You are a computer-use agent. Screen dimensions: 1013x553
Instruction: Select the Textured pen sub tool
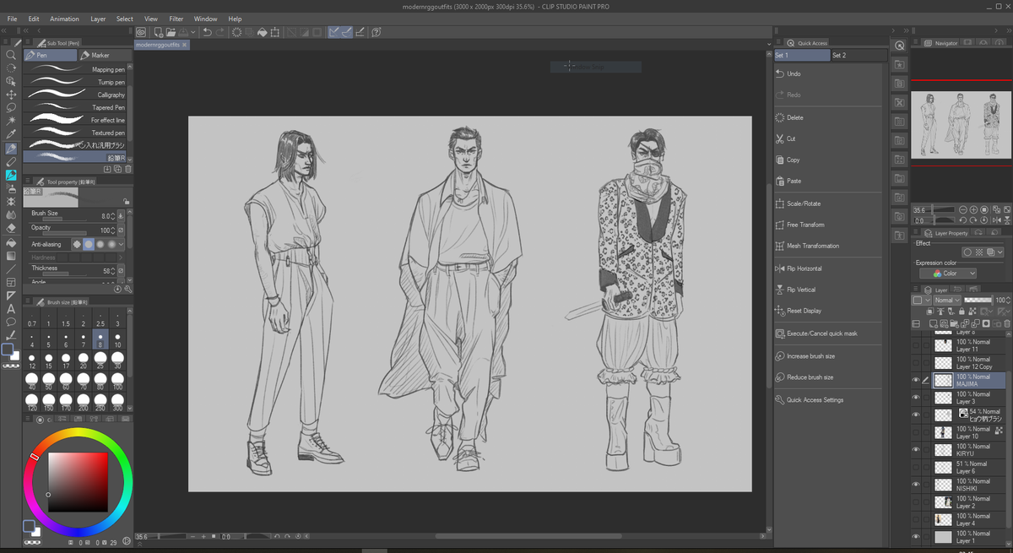[x=76, y=133]
